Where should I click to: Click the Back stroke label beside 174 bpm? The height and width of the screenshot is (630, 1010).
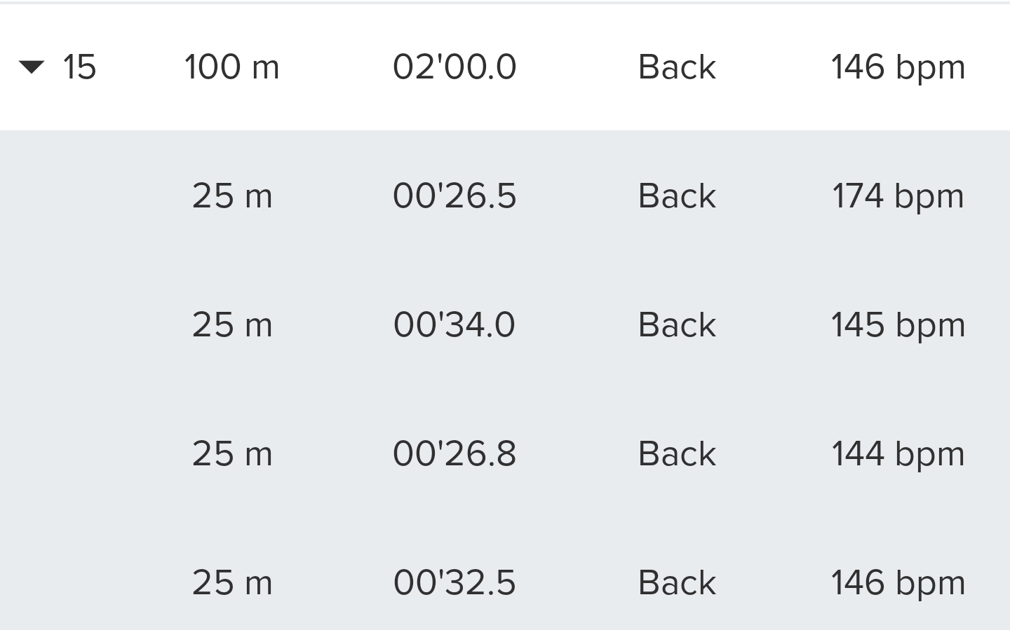pos(677,196)
